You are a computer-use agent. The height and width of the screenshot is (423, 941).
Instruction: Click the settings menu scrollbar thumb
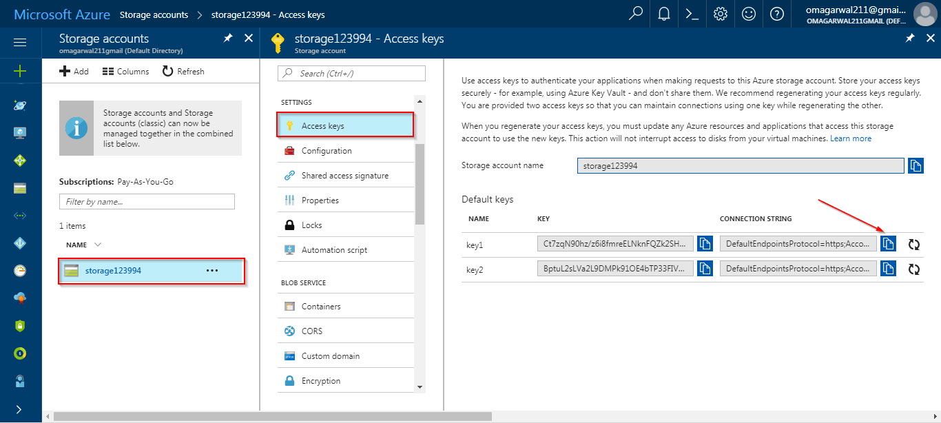[x=420, y=184]
